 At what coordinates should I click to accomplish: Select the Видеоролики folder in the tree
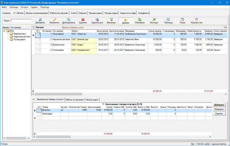click(19, 34)
